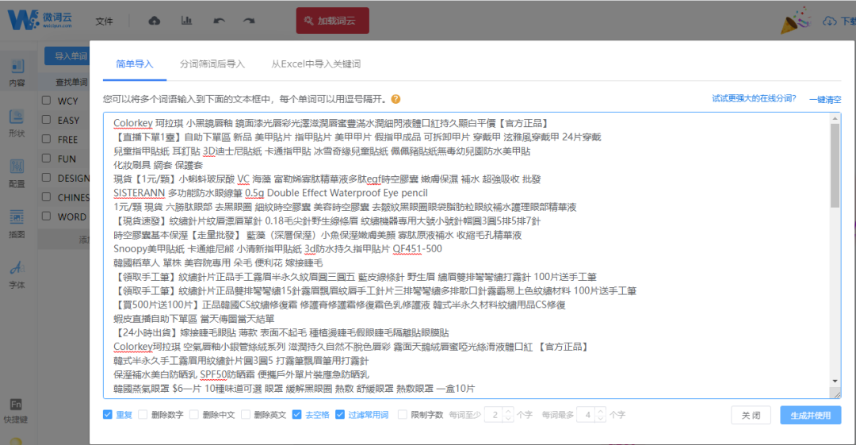Viewport: 856px width, 445px height.
Task: Switch to the 简单导入 tab
Action: [x=134, y=64]
